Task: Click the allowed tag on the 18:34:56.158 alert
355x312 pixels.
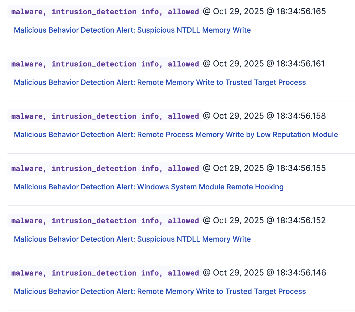Action: point(183,116)
